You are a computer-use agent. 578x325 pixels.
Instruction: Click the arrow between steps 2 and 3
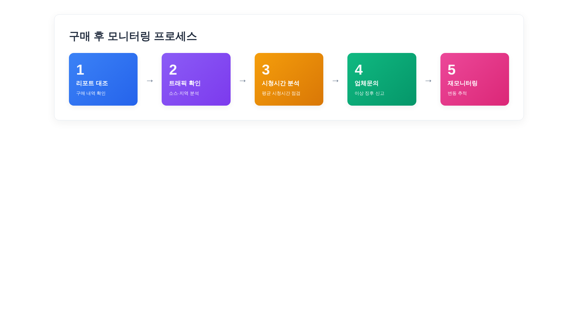pos(242,80)
